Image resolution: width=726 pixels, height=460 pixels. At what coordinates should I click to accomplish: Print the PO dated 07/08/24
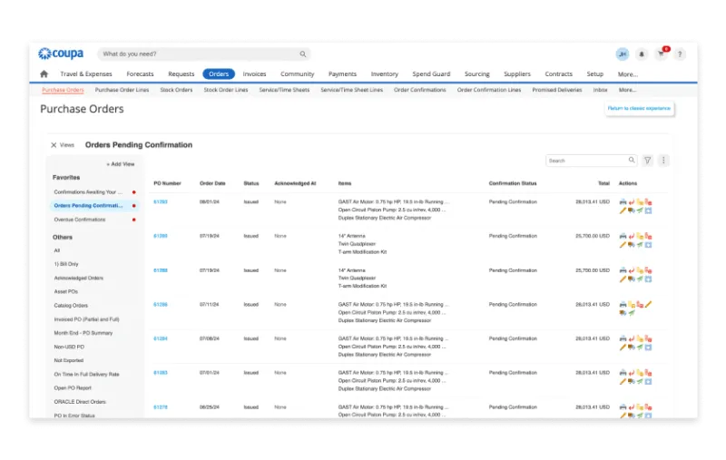(x=623, y=338)
